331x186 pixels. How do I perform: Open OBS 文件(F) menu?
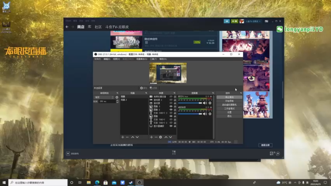[98, 59]
